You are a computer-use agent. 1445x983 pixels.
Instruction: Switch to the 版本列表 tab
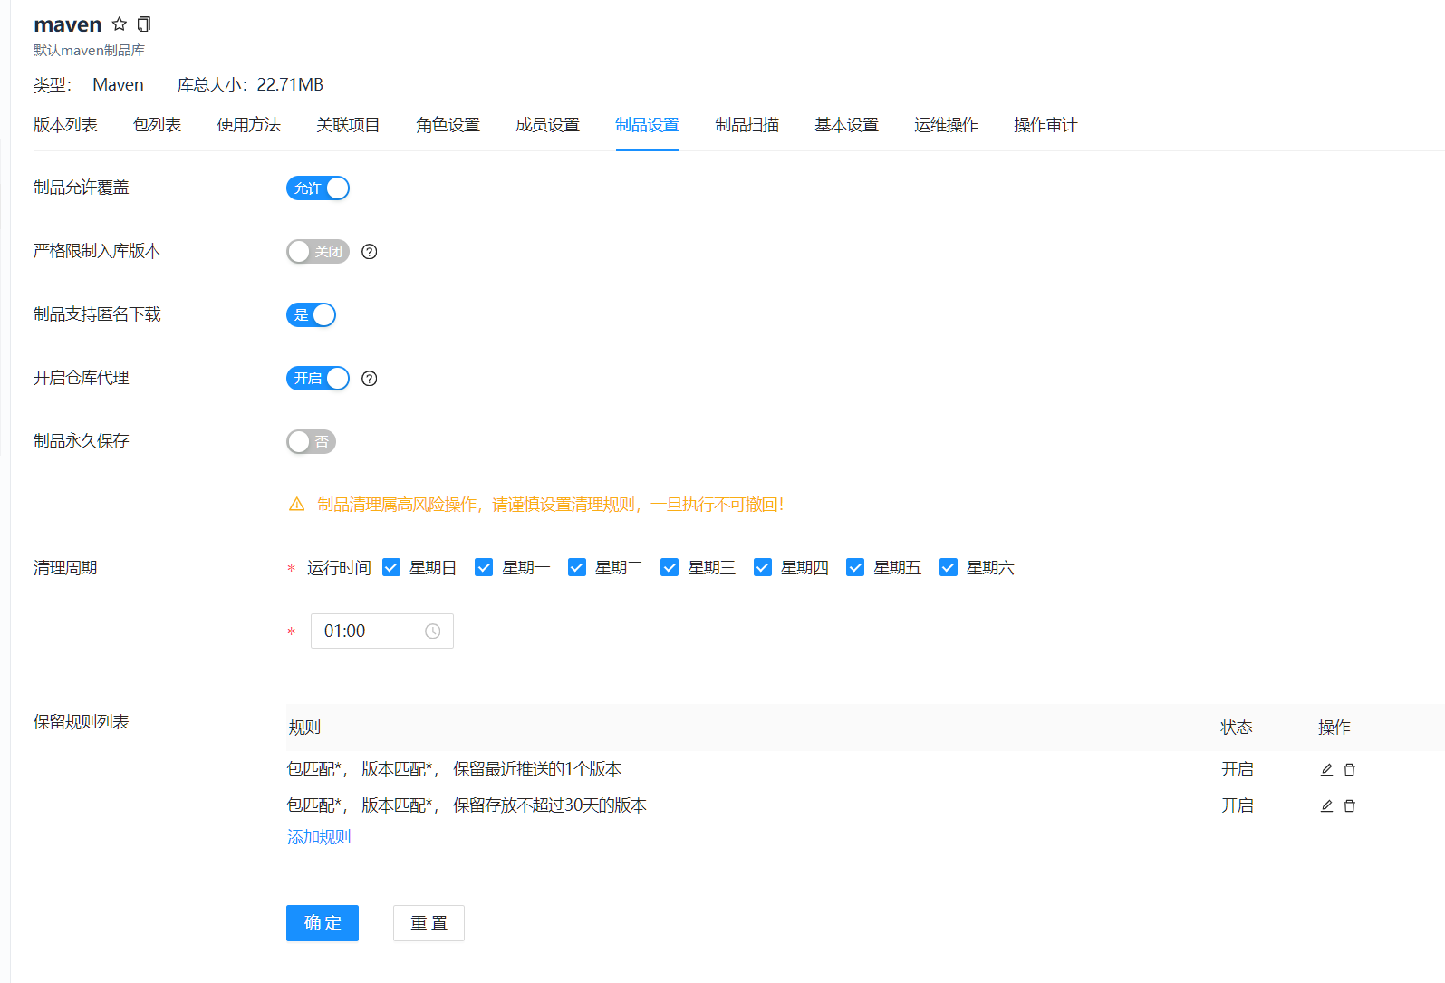[65, 125]
